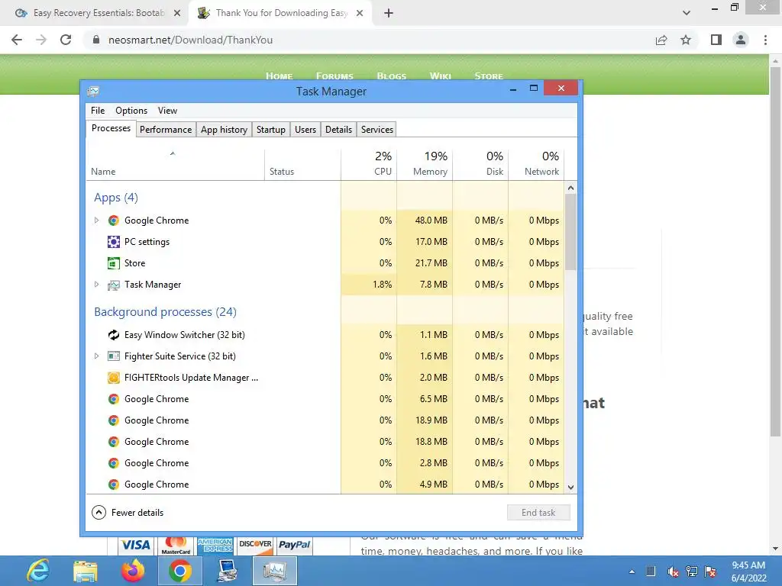
Task: Sort processes by the Name column
Action: click(x=176, y=165)
